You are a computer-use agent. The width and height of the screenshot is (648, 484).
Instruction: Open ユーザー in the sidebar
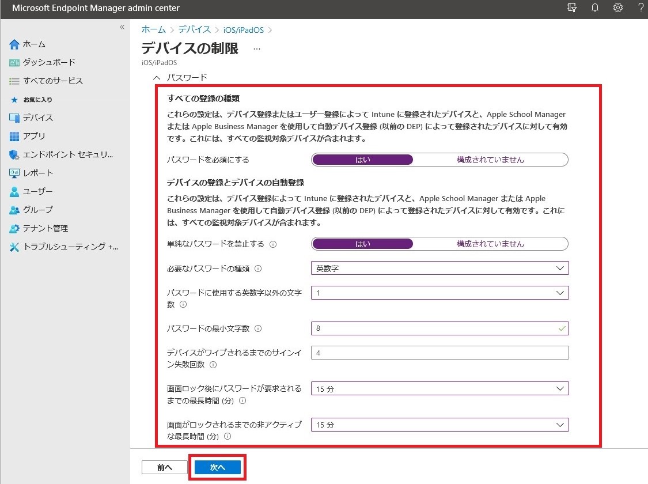tap(37, 191)
